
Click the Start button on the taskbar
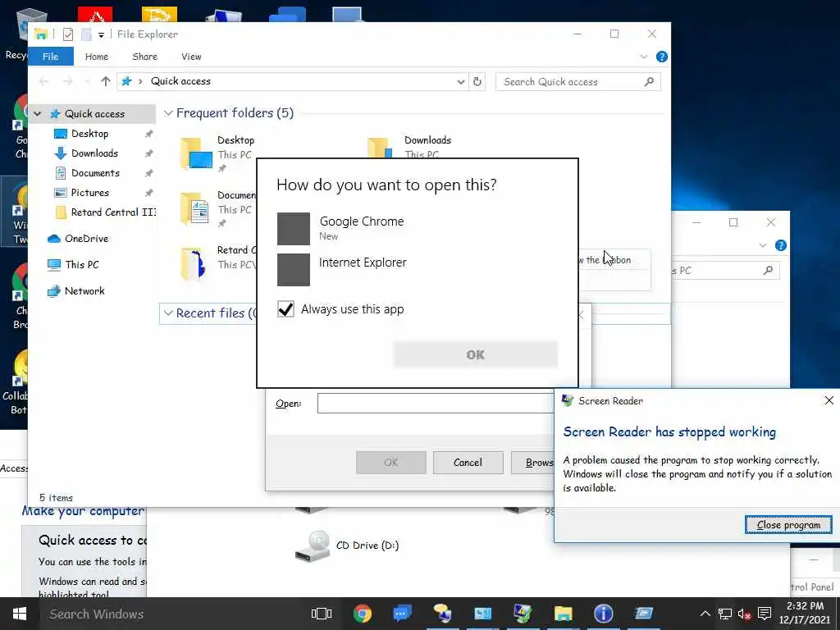coord(20,614)
